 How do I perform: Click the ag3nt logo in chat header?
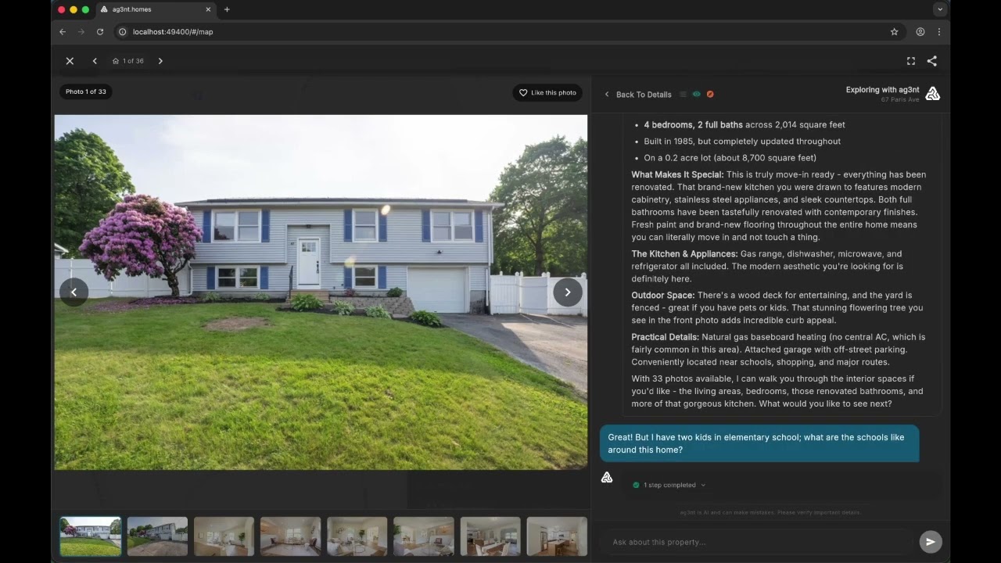(932, 94)
